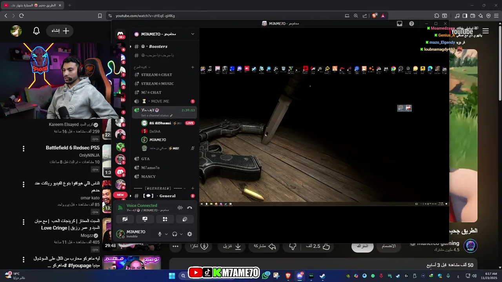Click the YouTube URL address field
Viewport: 502px width, 282px height.
[145, 16]
